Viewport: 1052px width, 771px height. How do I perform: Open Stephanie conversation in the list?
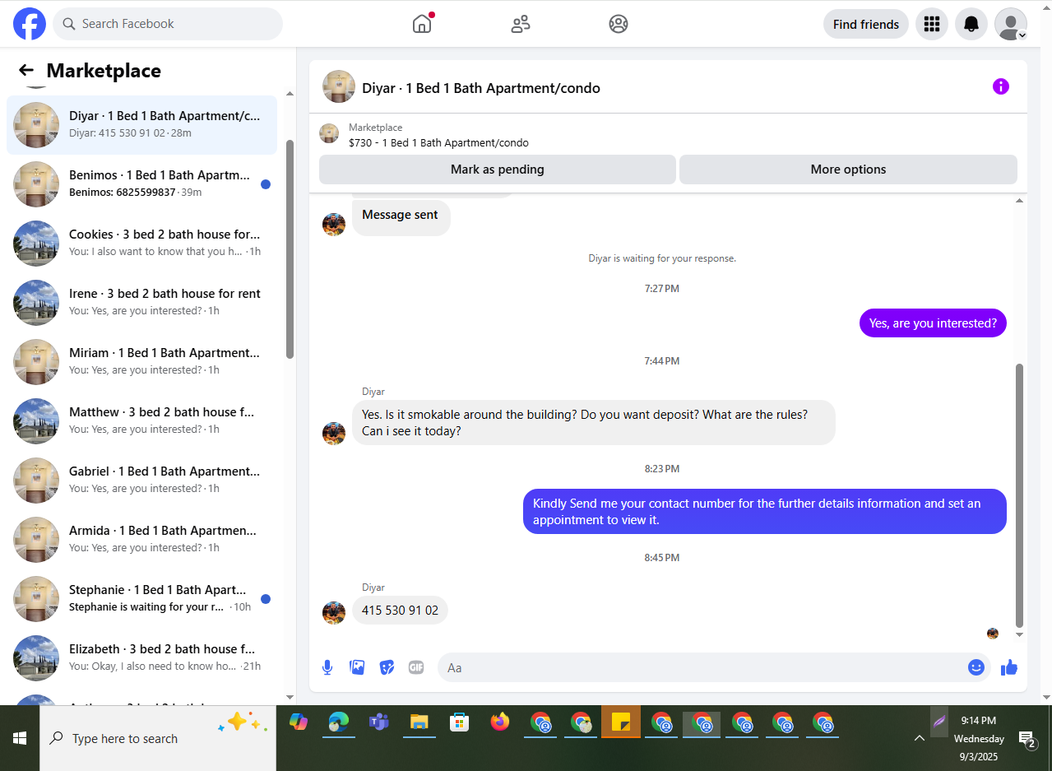click(141, 599)
